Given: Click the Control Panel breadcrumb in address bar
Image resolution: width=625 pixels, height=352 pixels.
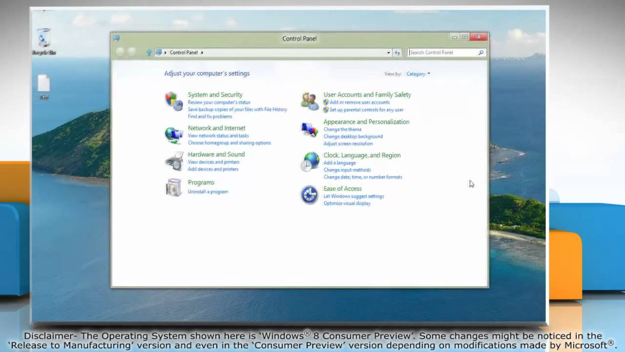Looking at the screenshot, I should tap(184, 52).
